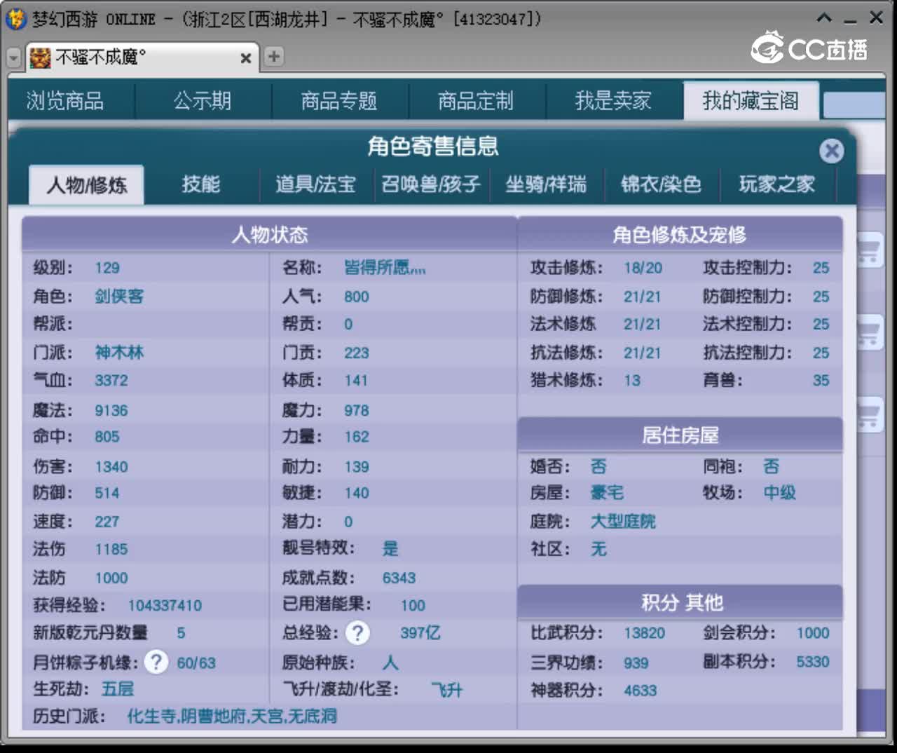The width and height of the screenshot is (897, 753).
Task: Click the 居住房屋 section header
Action: pyautogui.click(x=680, y=435)
